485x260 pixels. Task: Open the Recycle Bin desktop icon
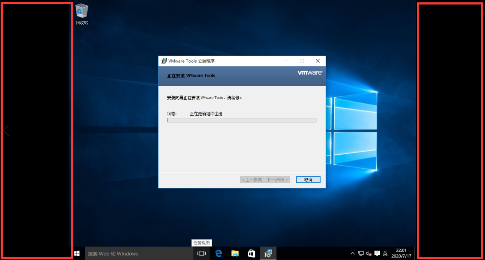coord(82,14)
